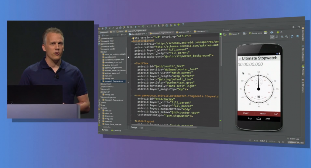
Task: Click the Zoom In icon in Preview
Action: 282,37
